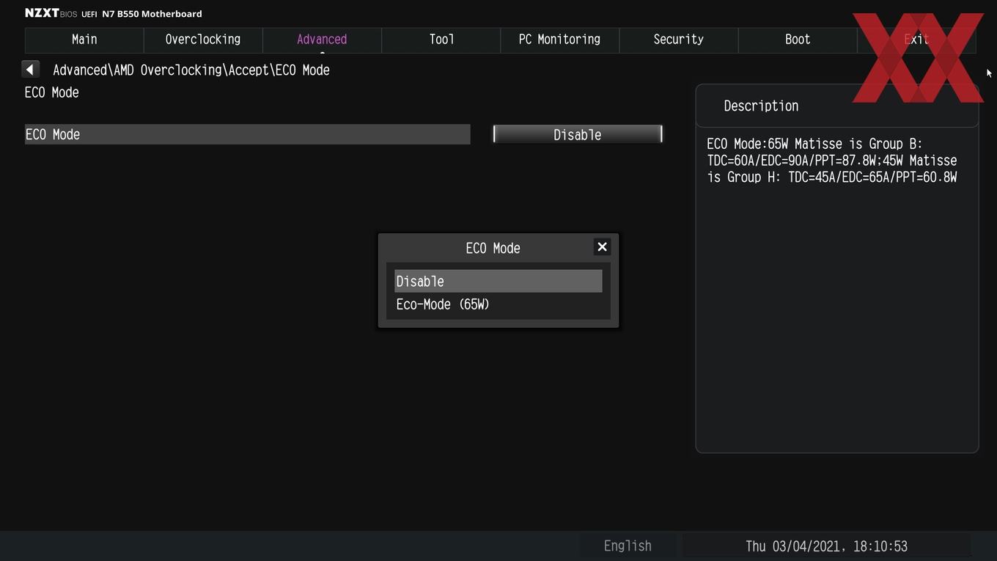Click the ECO Mode popup title
This screenshot has width=997, height=561.
click(x=493, y=248)
